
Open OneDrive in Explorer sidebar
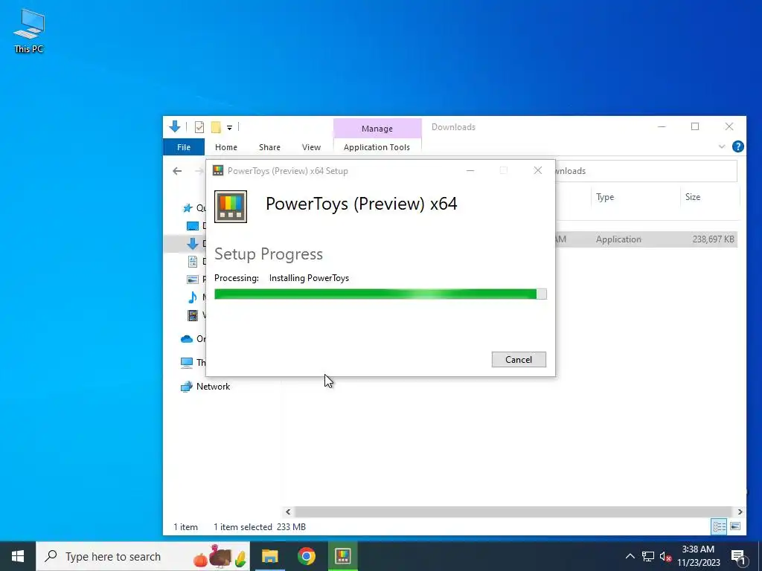coord(193,339)
